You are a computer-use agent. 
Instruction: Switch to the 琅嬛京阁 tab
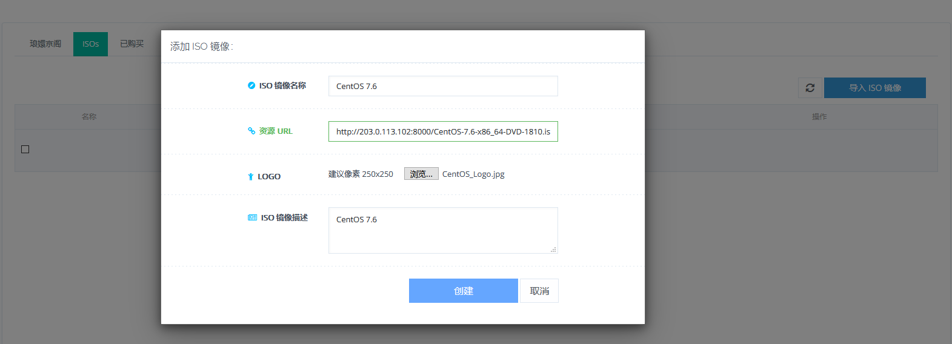(x=45, y=44)
